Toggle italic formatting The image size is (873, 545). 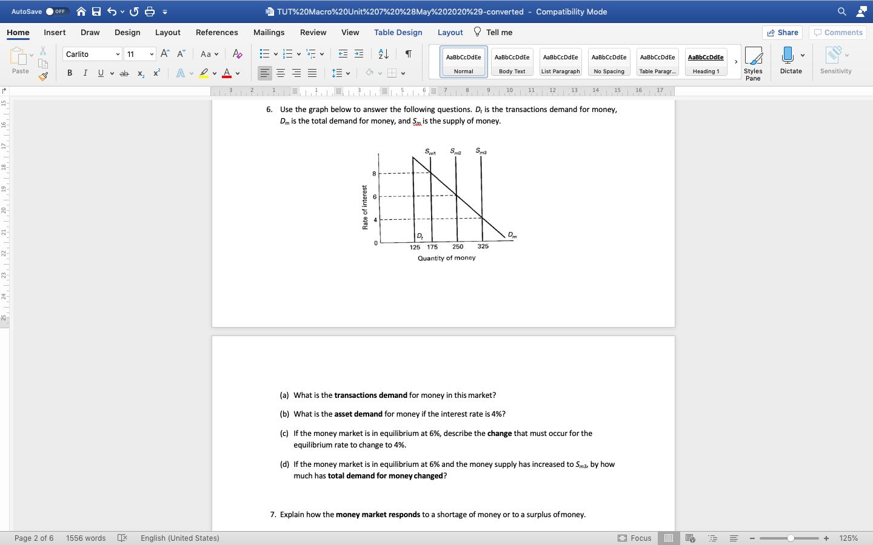pos(85,73)
